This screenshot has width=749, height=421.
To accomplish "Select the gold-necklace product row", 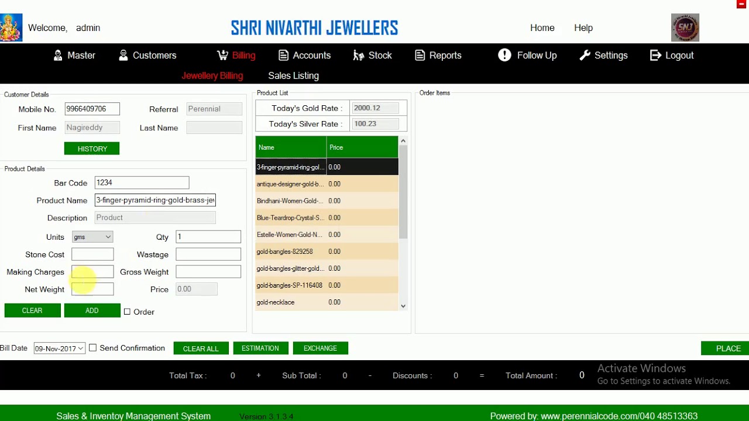I will click(x=327, y=302).
